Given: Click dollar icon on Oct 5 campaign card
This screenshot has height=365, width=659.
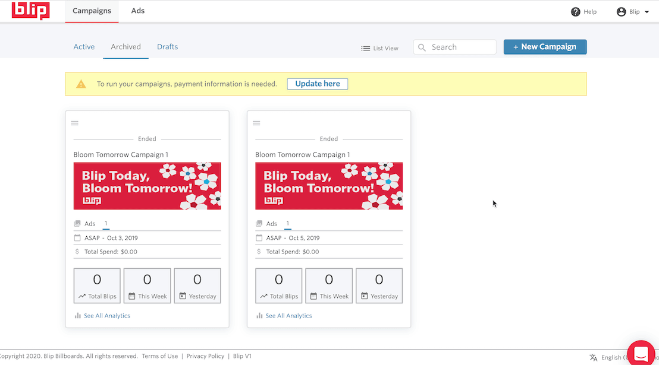Looking at the screenshot, I should [x=259, y=252].
